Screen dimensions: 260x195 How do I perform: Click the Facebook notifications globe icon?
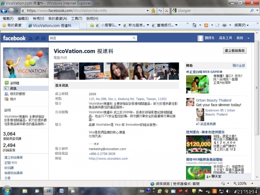click(x=43, y=38)
